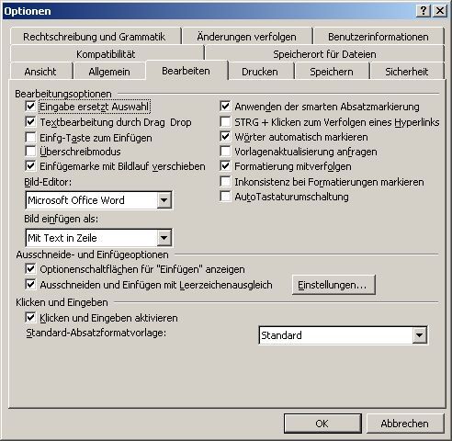Click the question mark help icon
This screenshot has height=441, width=452.
(x=424, y=11)
